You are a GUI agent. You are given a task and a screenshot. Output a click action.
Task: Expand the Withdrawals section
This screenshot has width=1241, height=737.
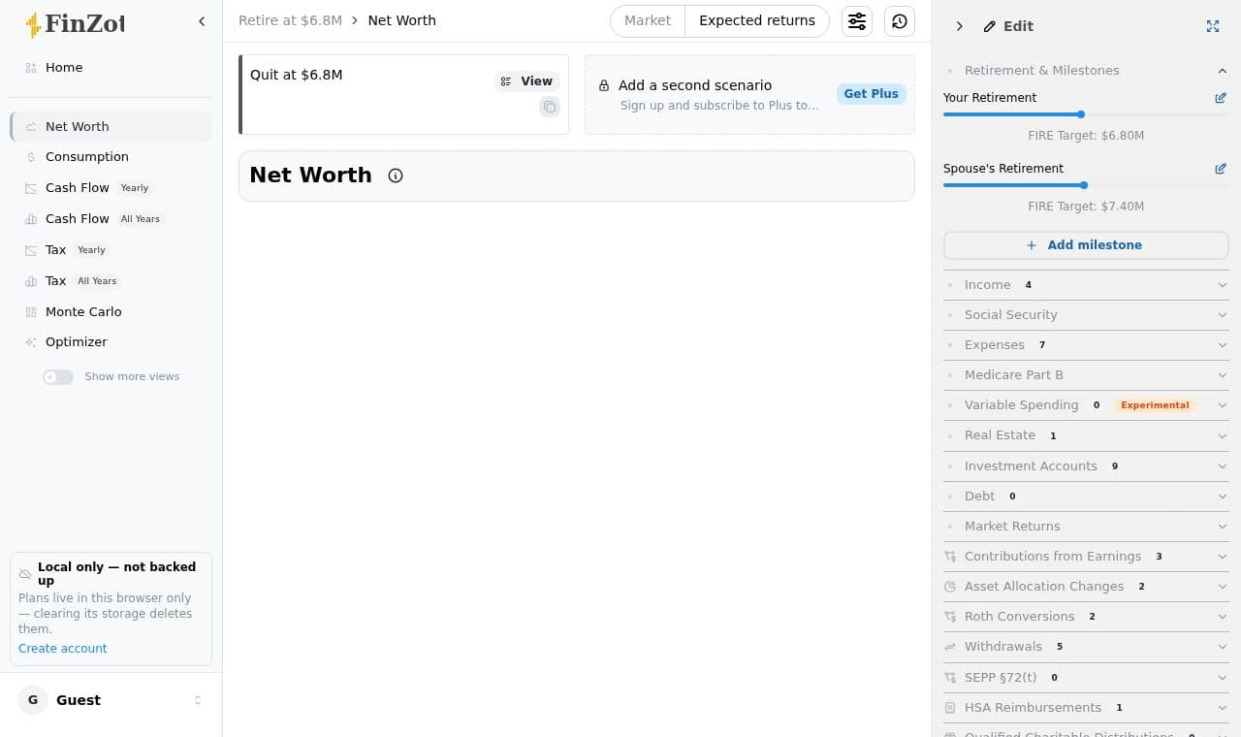[x=1086, y=647]
